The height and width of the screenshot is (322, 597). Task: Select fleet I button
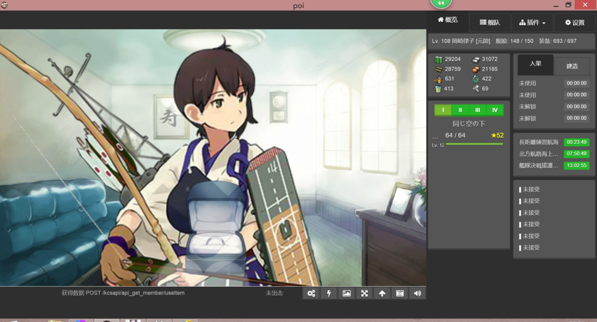(443, 110)
